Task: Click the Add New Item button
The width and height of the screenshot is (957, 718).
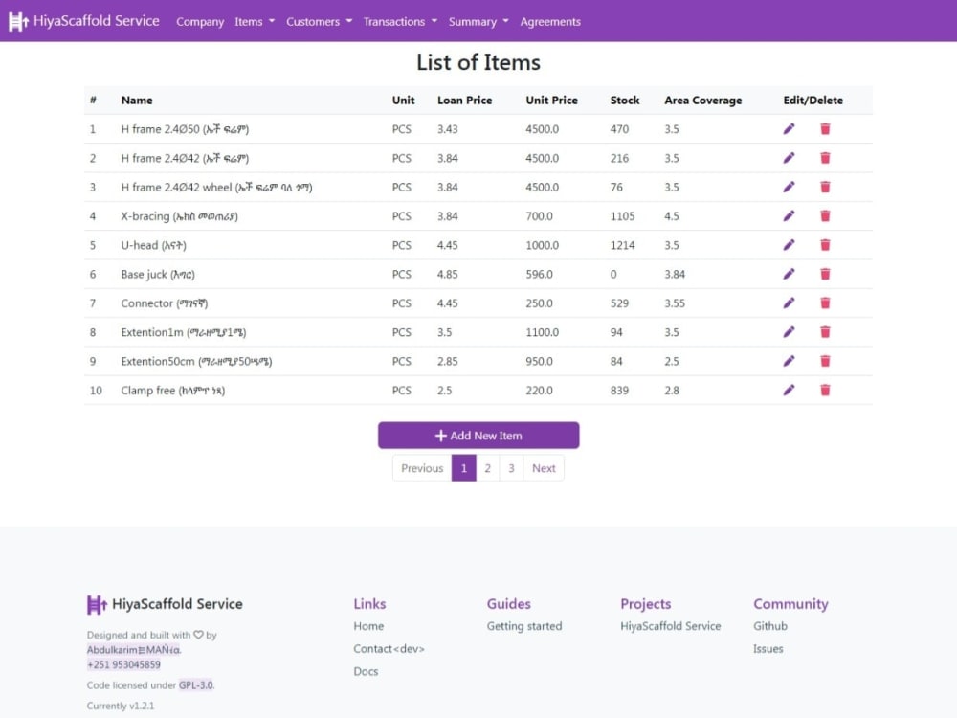Action: tap(478, 436)
